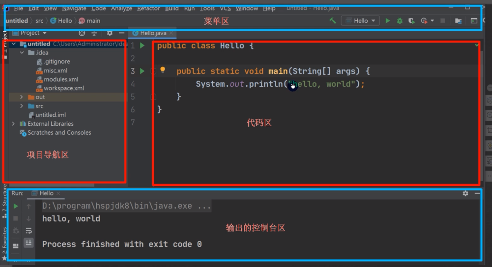Expand External Libraries node
Image resolution: width=492 pixels, height=267 pixels.
pyautogui.click(x=13, y=124)
